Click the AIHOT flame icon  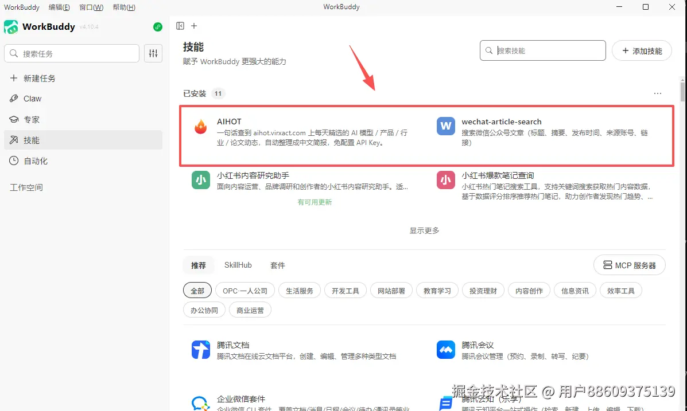tap(201, 127)
